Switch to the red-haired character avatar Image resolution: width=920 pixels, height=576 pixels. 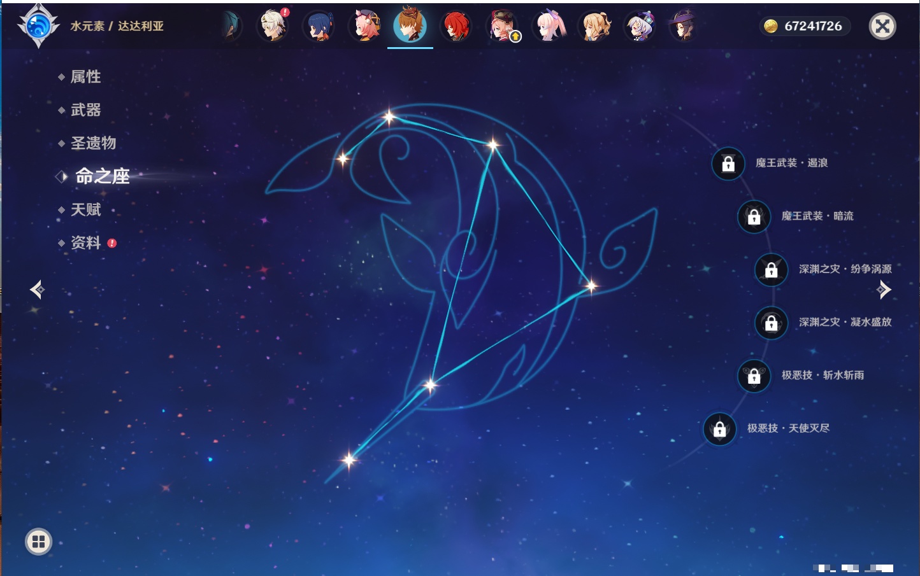click(456, 26)
